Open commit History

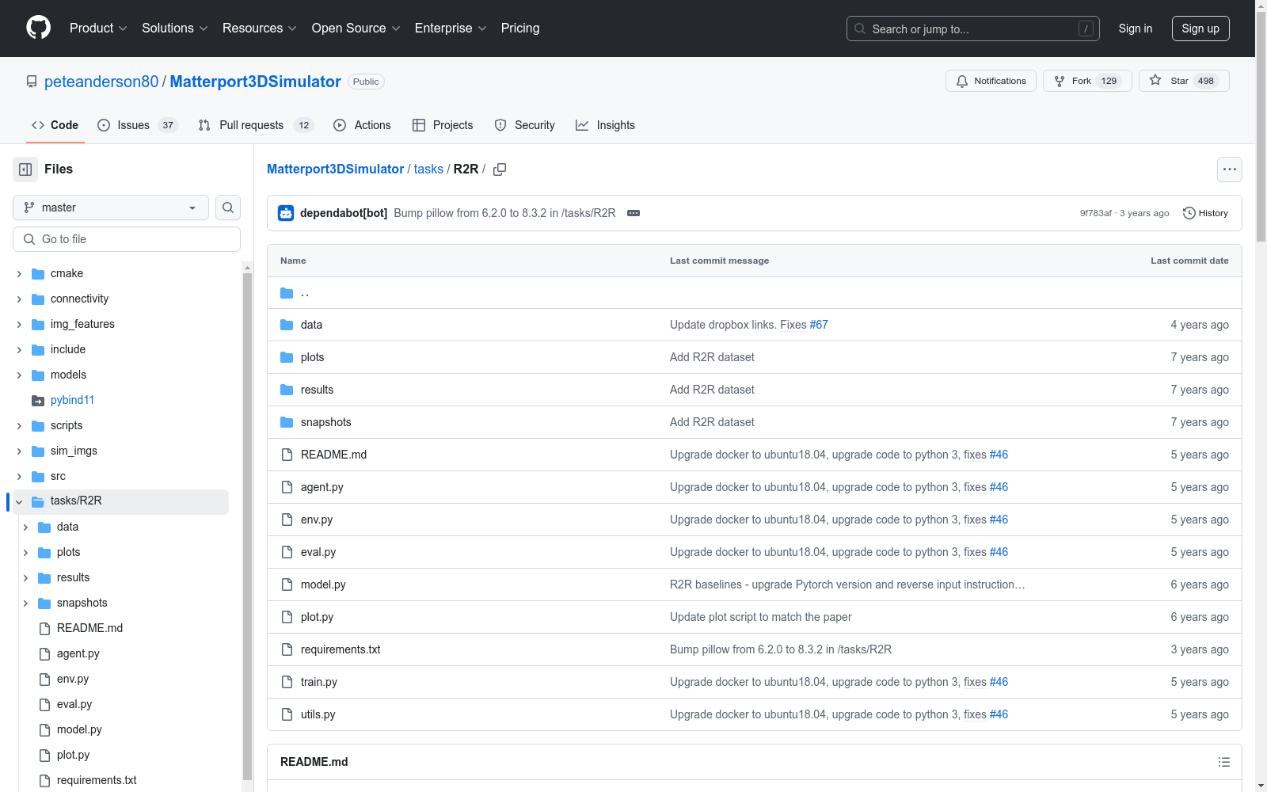click(1205, 213)
